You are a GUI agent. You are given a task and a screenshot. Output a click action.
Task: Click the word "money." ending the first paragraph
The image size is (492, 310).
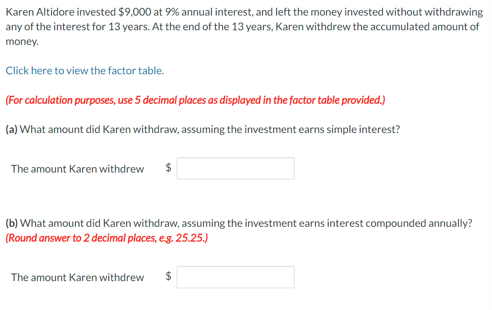coord(22,41)
